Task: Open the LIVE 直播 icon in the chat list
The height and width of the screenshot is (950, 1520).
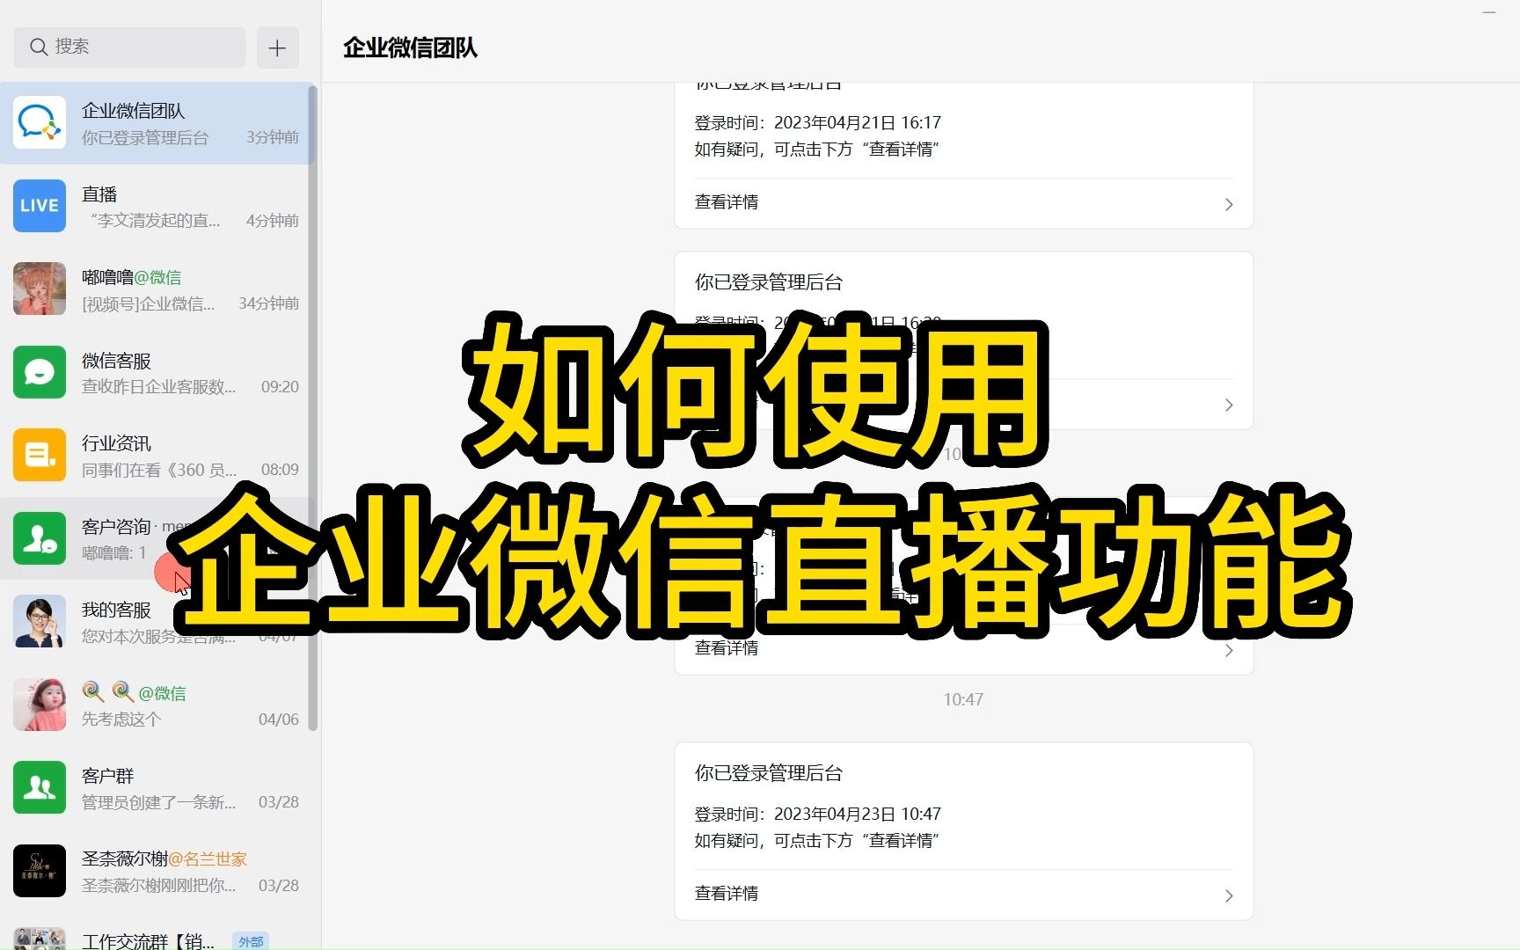Action: (40, 206)
